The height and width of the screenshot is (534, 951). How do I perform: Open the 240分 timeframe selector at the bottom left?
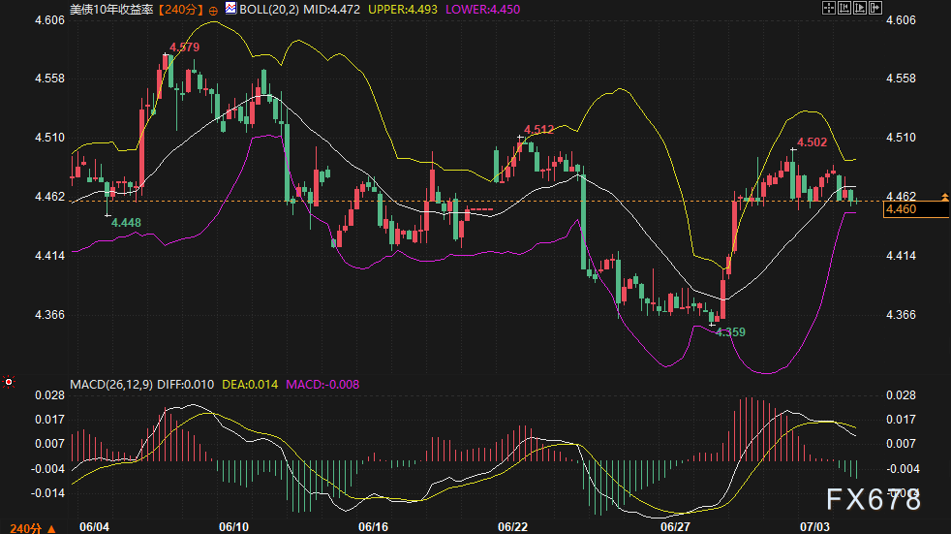click(x=33, y=528)
